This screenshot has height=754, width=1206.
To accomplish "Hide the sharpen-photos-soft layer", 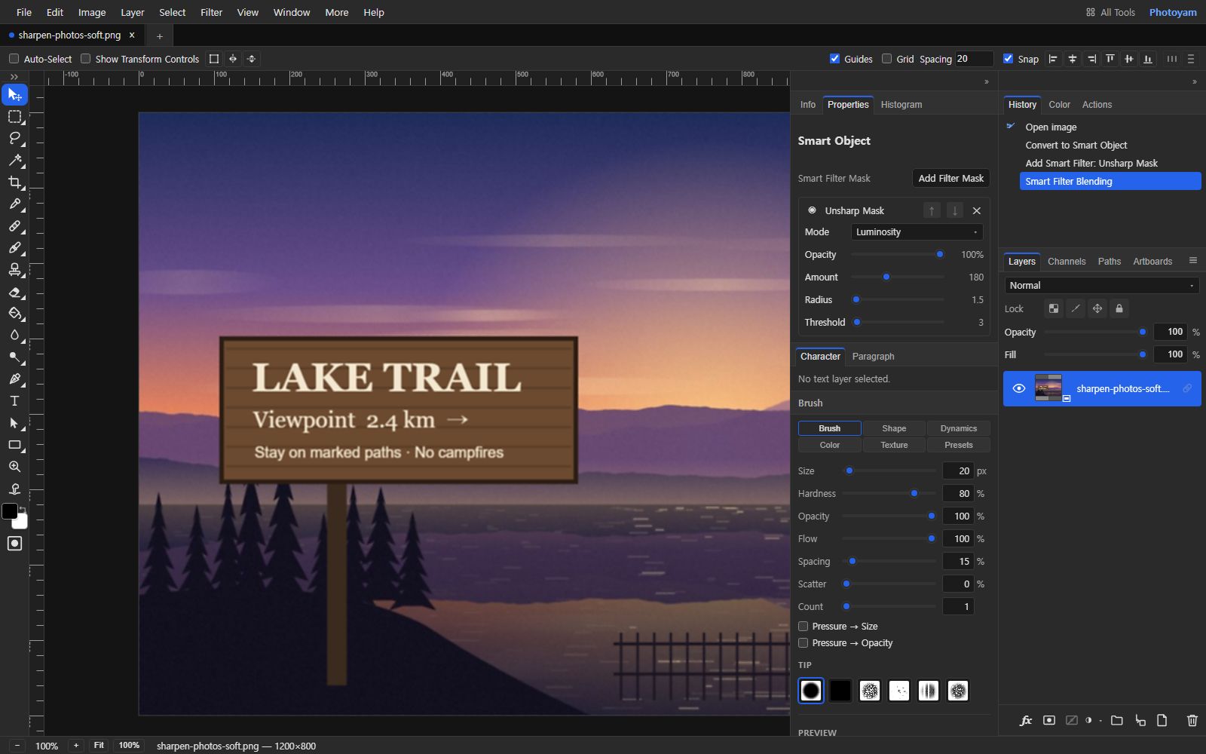I will (x=1019, y=388).
